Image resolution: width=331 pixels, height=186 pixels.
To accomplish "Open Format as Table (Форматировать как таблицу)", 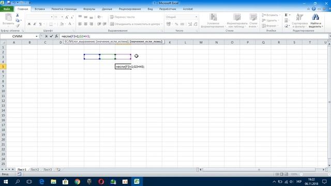I will [x=237, y=21].
